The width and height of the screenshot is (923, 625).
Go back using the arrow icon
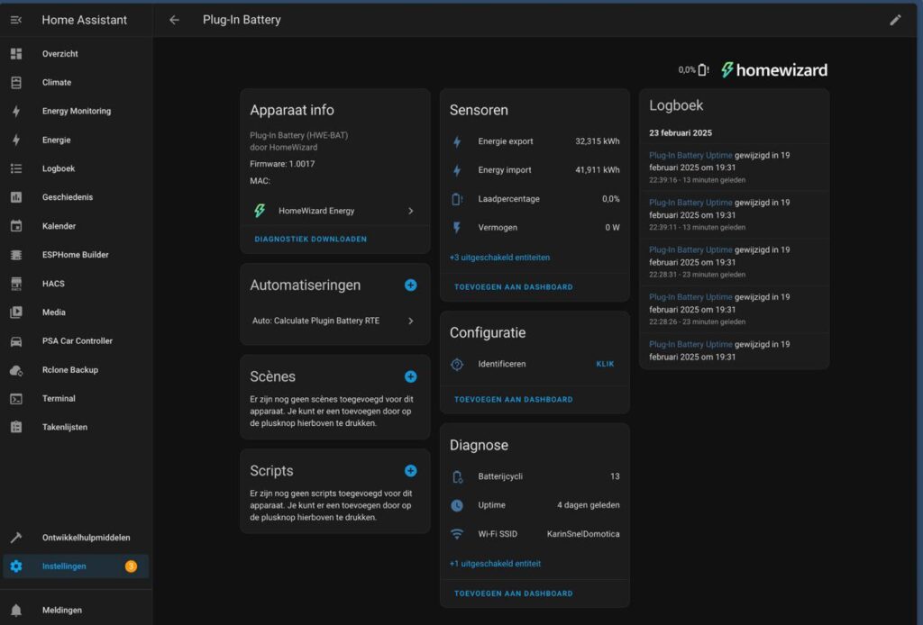click(x=174, y=20)
